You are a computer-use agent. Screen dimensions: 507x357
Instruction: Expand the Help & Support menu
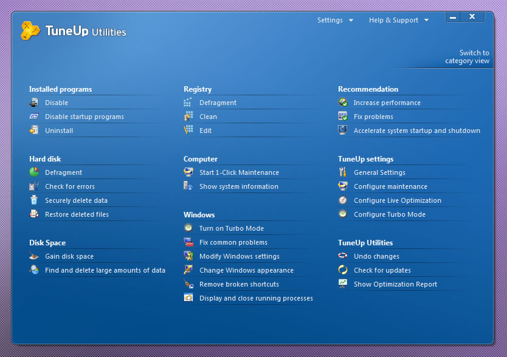(398, 20)
